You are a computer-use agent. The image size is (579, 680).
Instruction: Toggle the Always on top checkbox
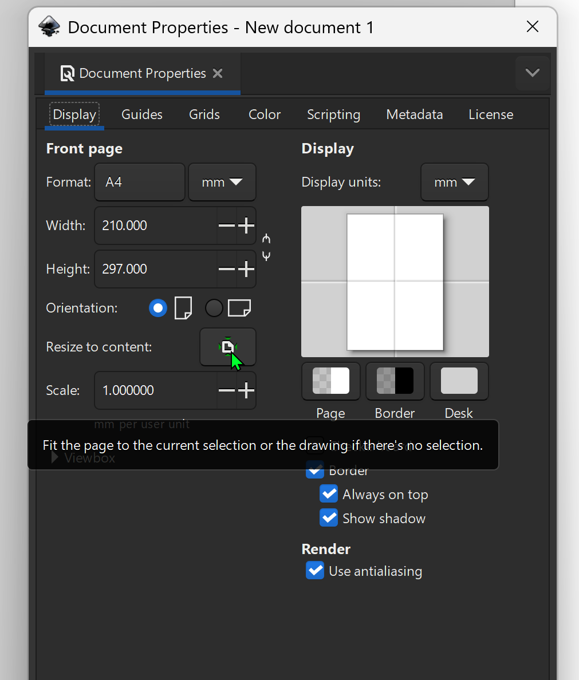pos(328,493)
